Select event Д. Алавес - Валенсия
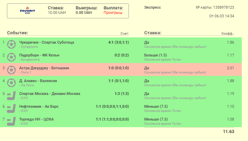Viewport: 248px width, 141px height. click(x=38, y=81)
